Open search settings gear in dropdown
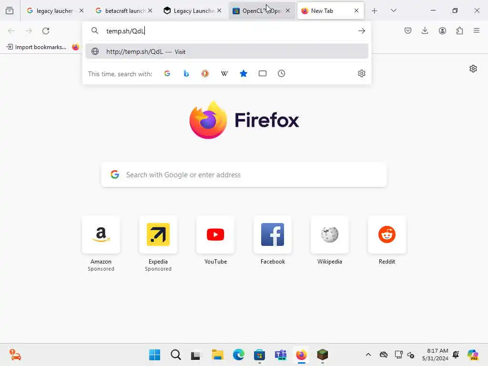 click(x=361, y=73)
